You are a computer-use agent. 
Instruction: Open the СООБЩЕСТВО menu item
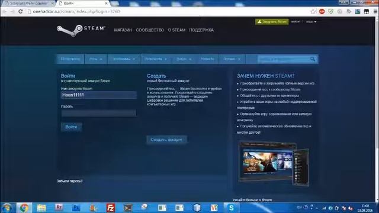click(150, 30)
